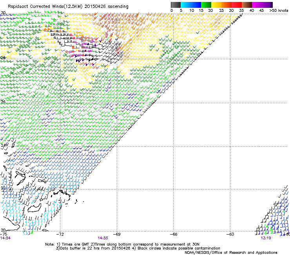The height and width of the screenshot is (255, 290).
Task: Click legend tick label '40'
Action: coord(252,11)
